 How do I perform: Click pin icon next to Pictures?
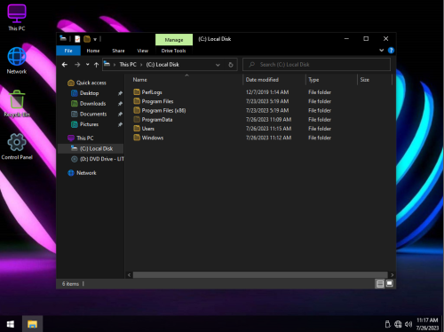click(x=120, y=124)
